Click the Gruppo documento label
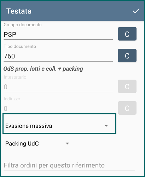The width and height of the screenshot is (145, 177). coord(23,25)
